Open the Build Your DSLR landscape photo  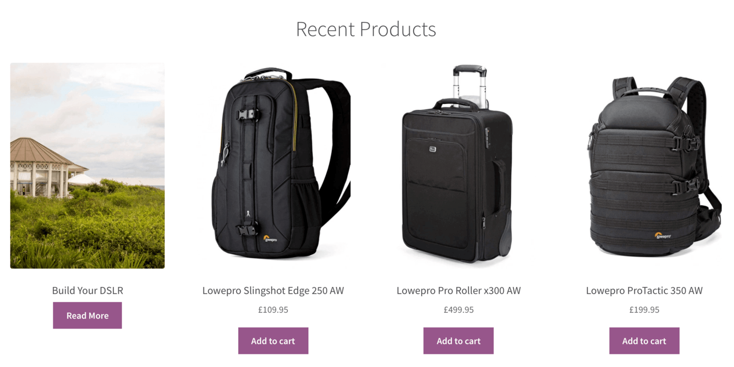87,166
